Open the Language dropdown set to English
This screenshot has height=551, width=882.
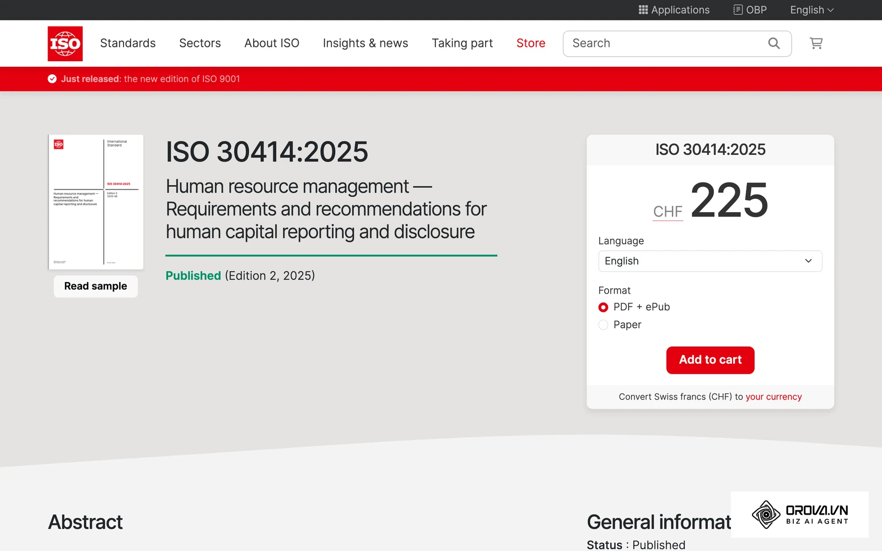(710, 261)
